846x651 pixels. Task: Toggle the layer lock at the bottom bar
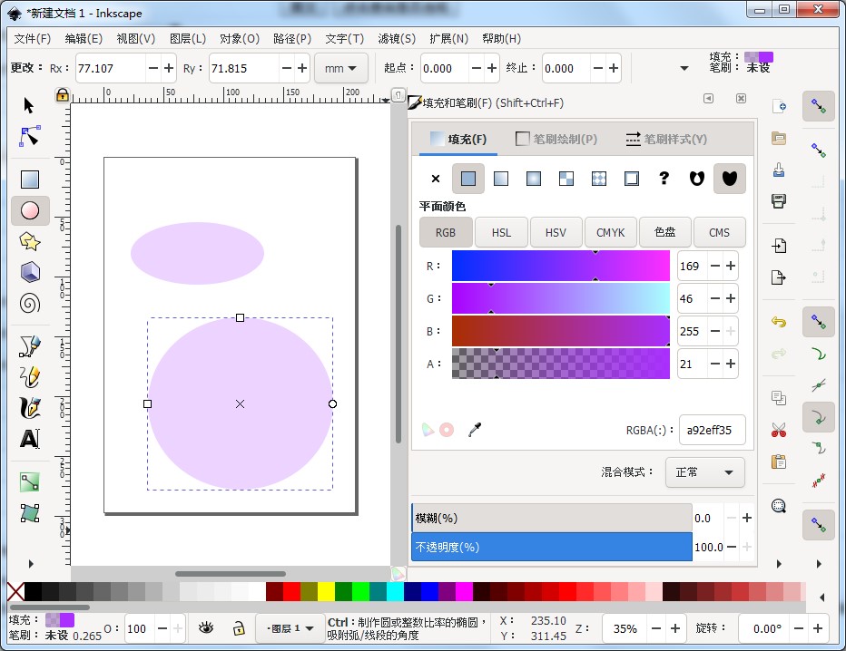(238, 628)
